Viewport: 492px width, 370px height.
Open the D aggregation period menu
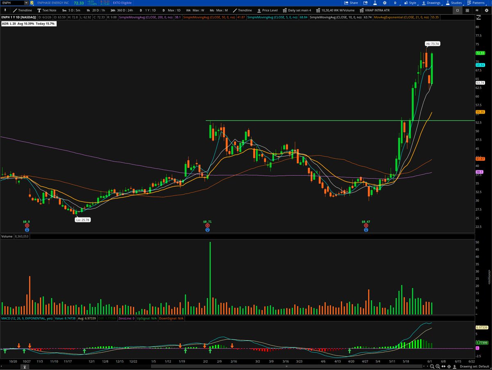coord(395,3)
